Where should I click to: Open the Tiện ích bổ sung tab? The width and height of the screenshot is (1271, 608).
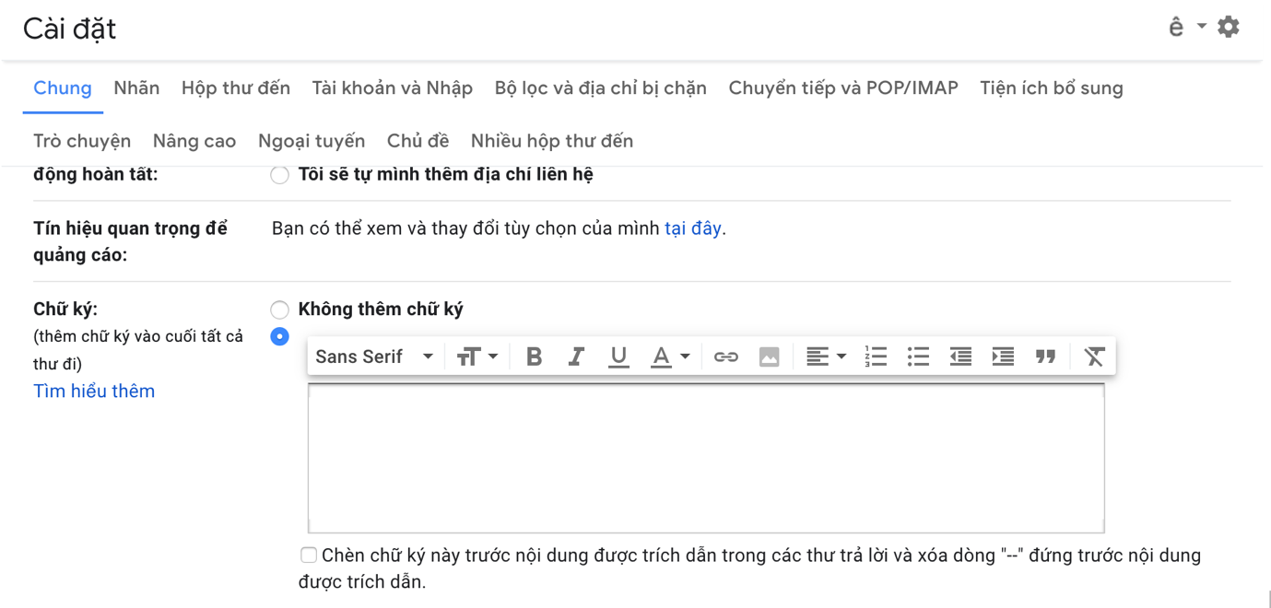tap(1052, 88)
